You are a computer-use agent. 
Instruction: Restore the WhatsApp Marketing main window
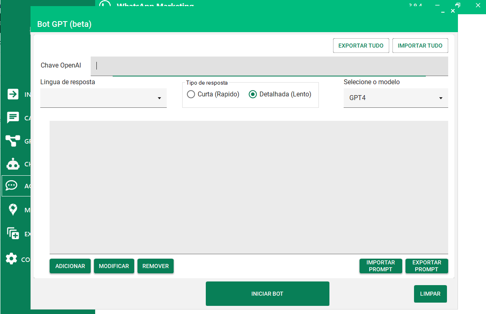tap(458, 5)
